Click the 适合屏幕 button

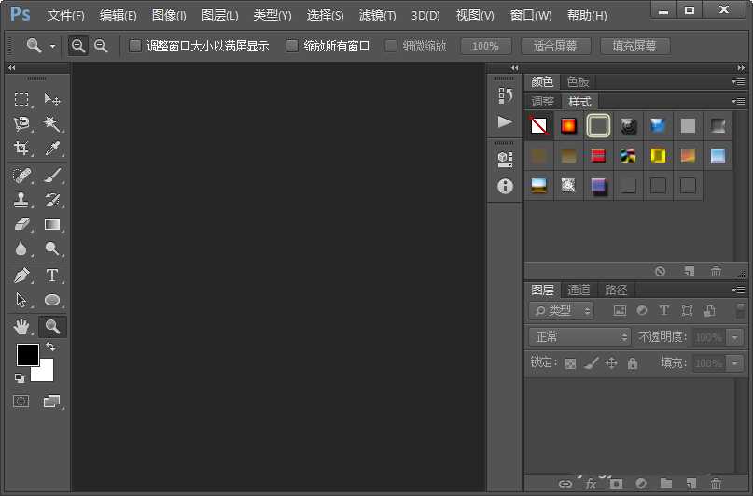[555, 46]
